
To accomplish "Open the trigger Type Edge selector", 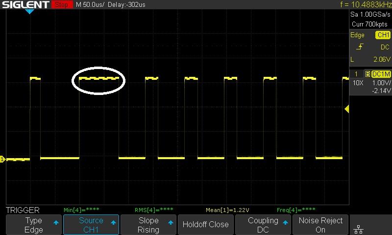I will coord(34,225).
